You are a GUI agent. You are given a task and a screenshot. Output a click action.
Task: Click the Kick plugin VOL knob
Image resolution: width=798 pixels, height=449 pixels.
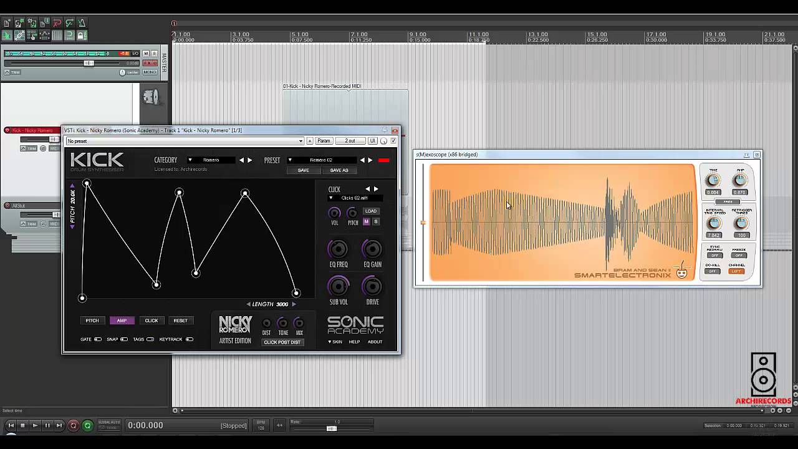point(335,213)
